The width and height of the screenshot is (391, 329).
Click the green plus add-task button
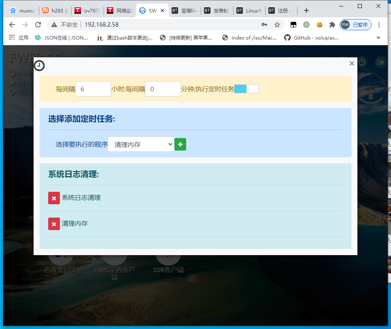[x=180, y=144]
